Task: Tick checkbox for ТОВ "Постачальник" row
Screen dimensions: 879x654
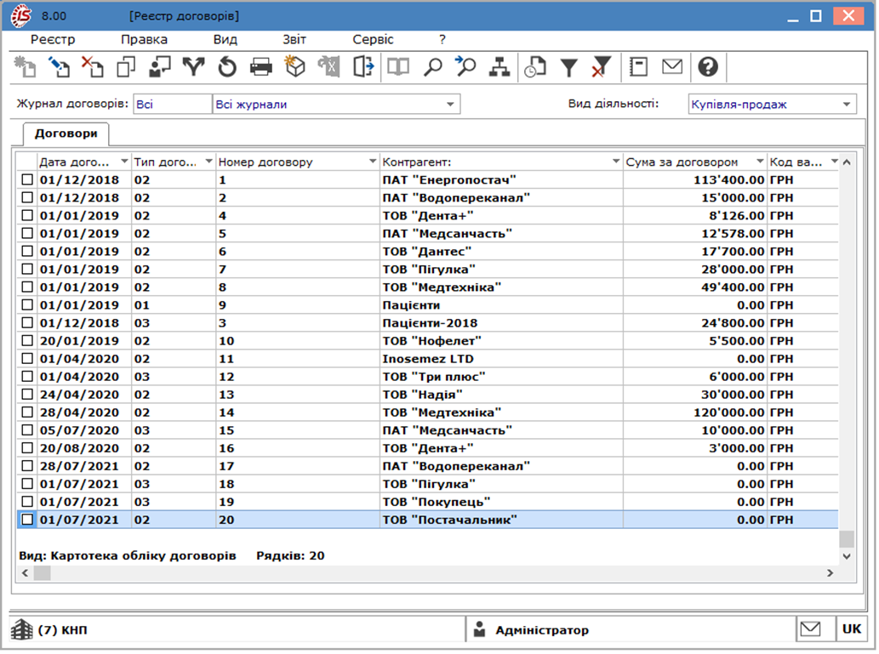Action: pos(27,520)
